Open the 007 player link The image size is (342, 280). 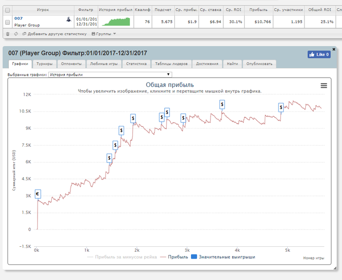(x=19, y=18)
